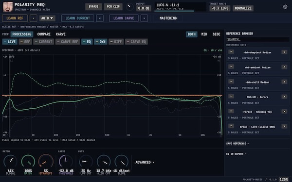Toggle the LIVE curve legend

10,42
